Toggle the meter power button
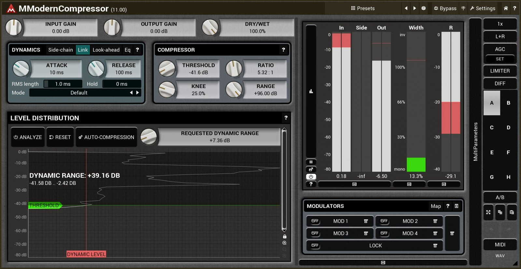521x269 pixels. pos(311,177)
